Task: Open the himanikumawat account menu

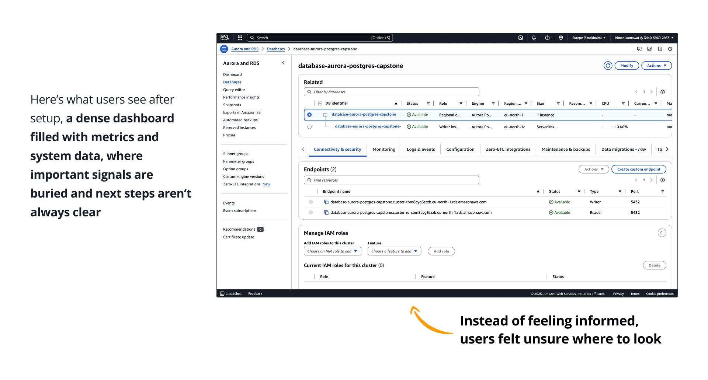Action: click(644, 38)
